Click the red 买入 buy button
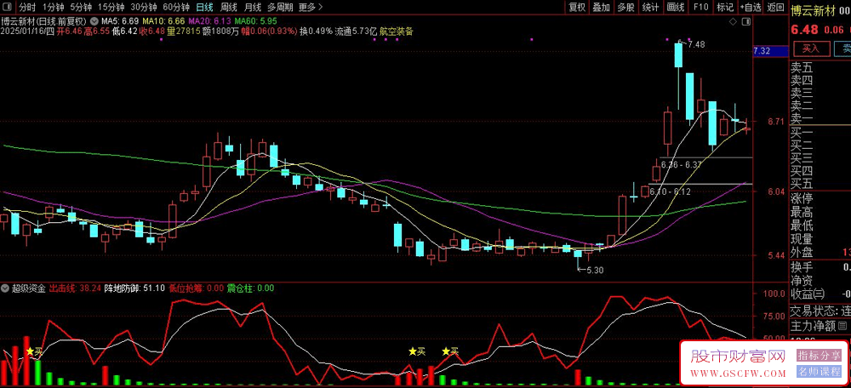The image size is (851, 388). 810,48
